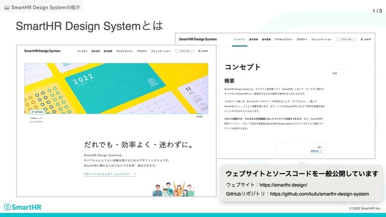
Task: Click the GitHub repository URL in the callout
Action: (319, 194)
